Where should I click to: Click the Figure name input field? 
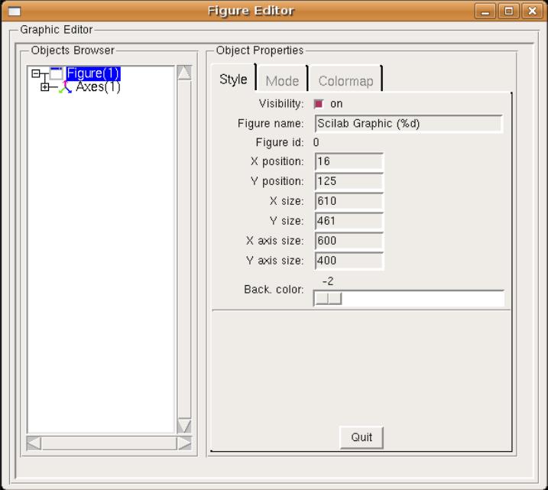tap(409, 124)
